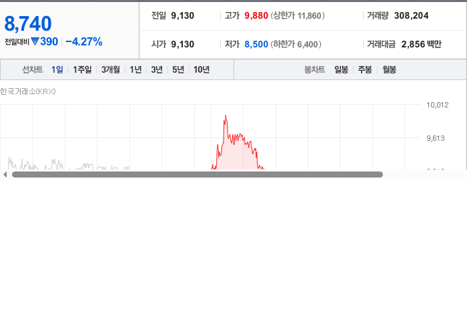The width and height of the screenshot is (467, 327).
Task: Switch chart to 1주일 range
Action: pyautogui.click(x=82, y=69)
